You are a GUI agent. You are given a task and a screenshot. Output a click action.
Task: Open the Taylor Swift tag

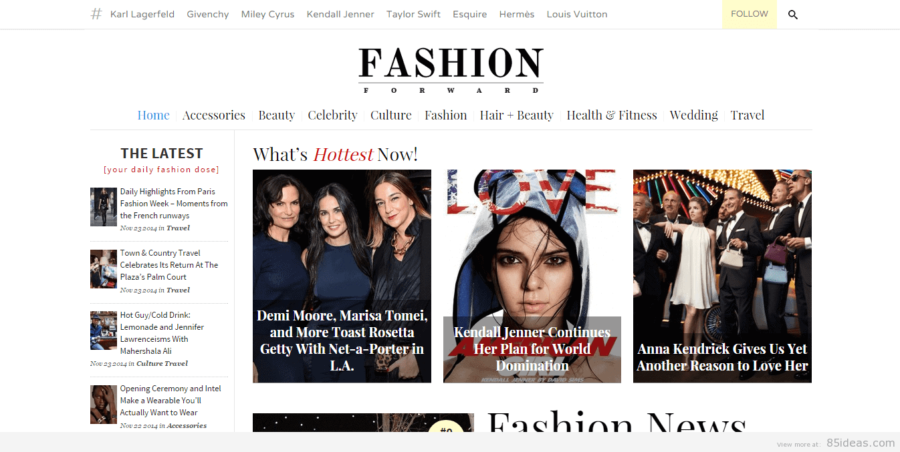pos(413,14)
